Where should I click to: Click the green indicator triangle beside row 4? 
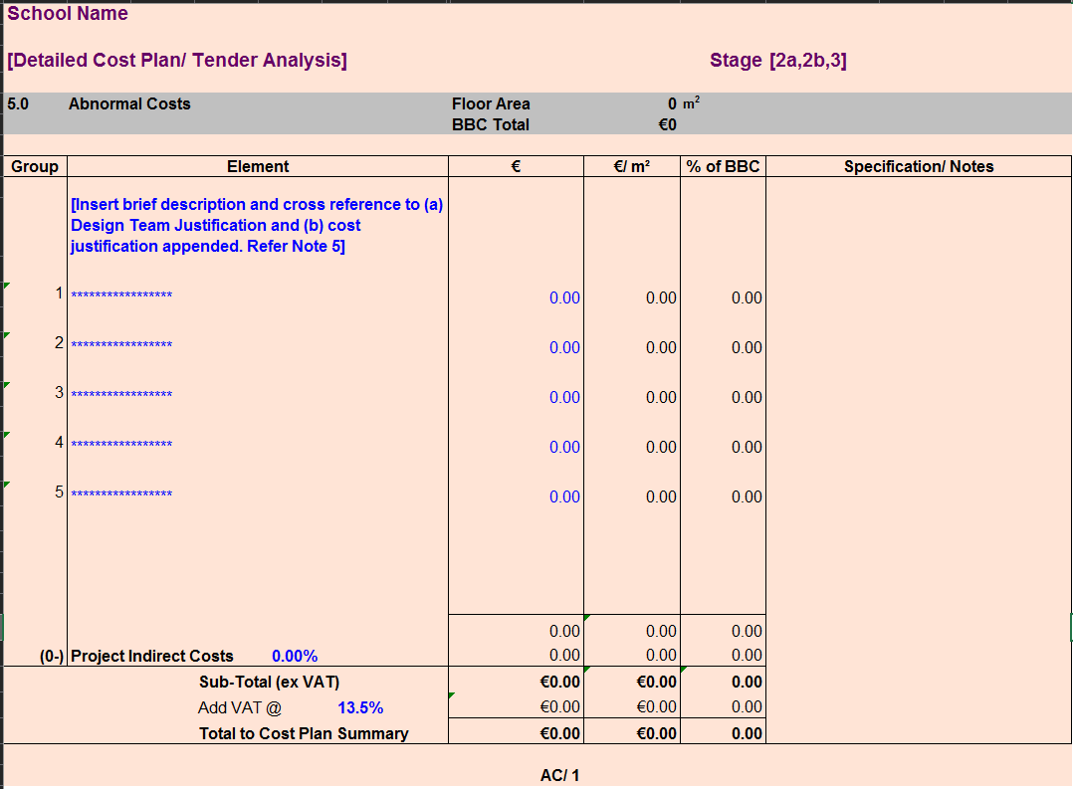(6, 436)
